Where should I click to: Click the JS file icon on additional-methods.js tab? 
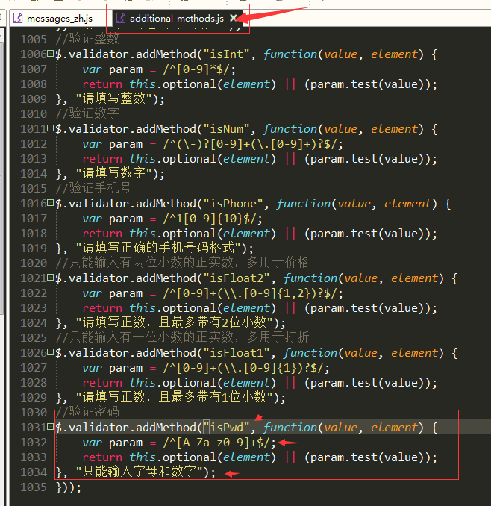(x=120, y=19)
